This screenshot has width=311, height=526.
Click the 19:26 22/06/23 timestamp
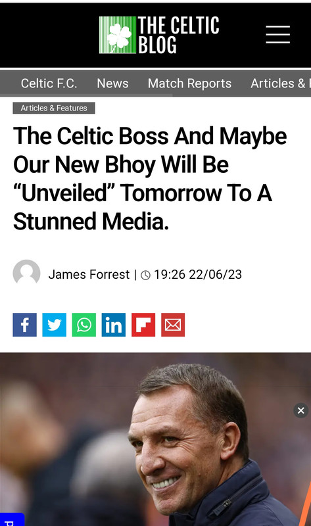(198, 274)
